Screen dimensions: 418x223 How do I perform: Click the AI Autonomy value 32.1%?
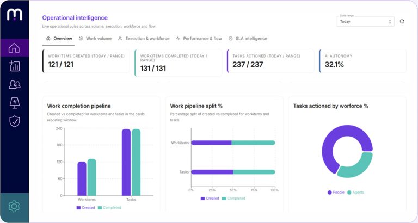pos(334,65)
